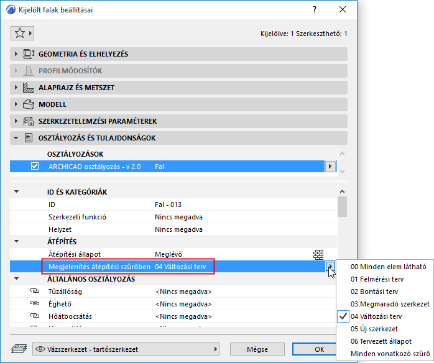434x363 pixels.
Task: Collapse the Osztályozás és tulajdonságok panel
Action: [x=16, y=138]
